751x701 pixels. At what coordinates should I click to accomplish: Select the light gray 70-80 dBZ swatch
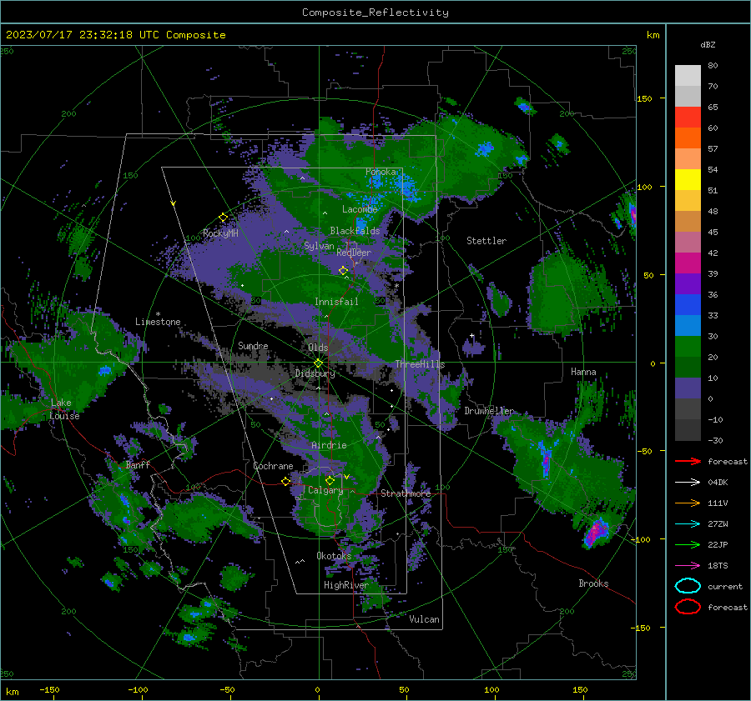(x=688, y=76)
